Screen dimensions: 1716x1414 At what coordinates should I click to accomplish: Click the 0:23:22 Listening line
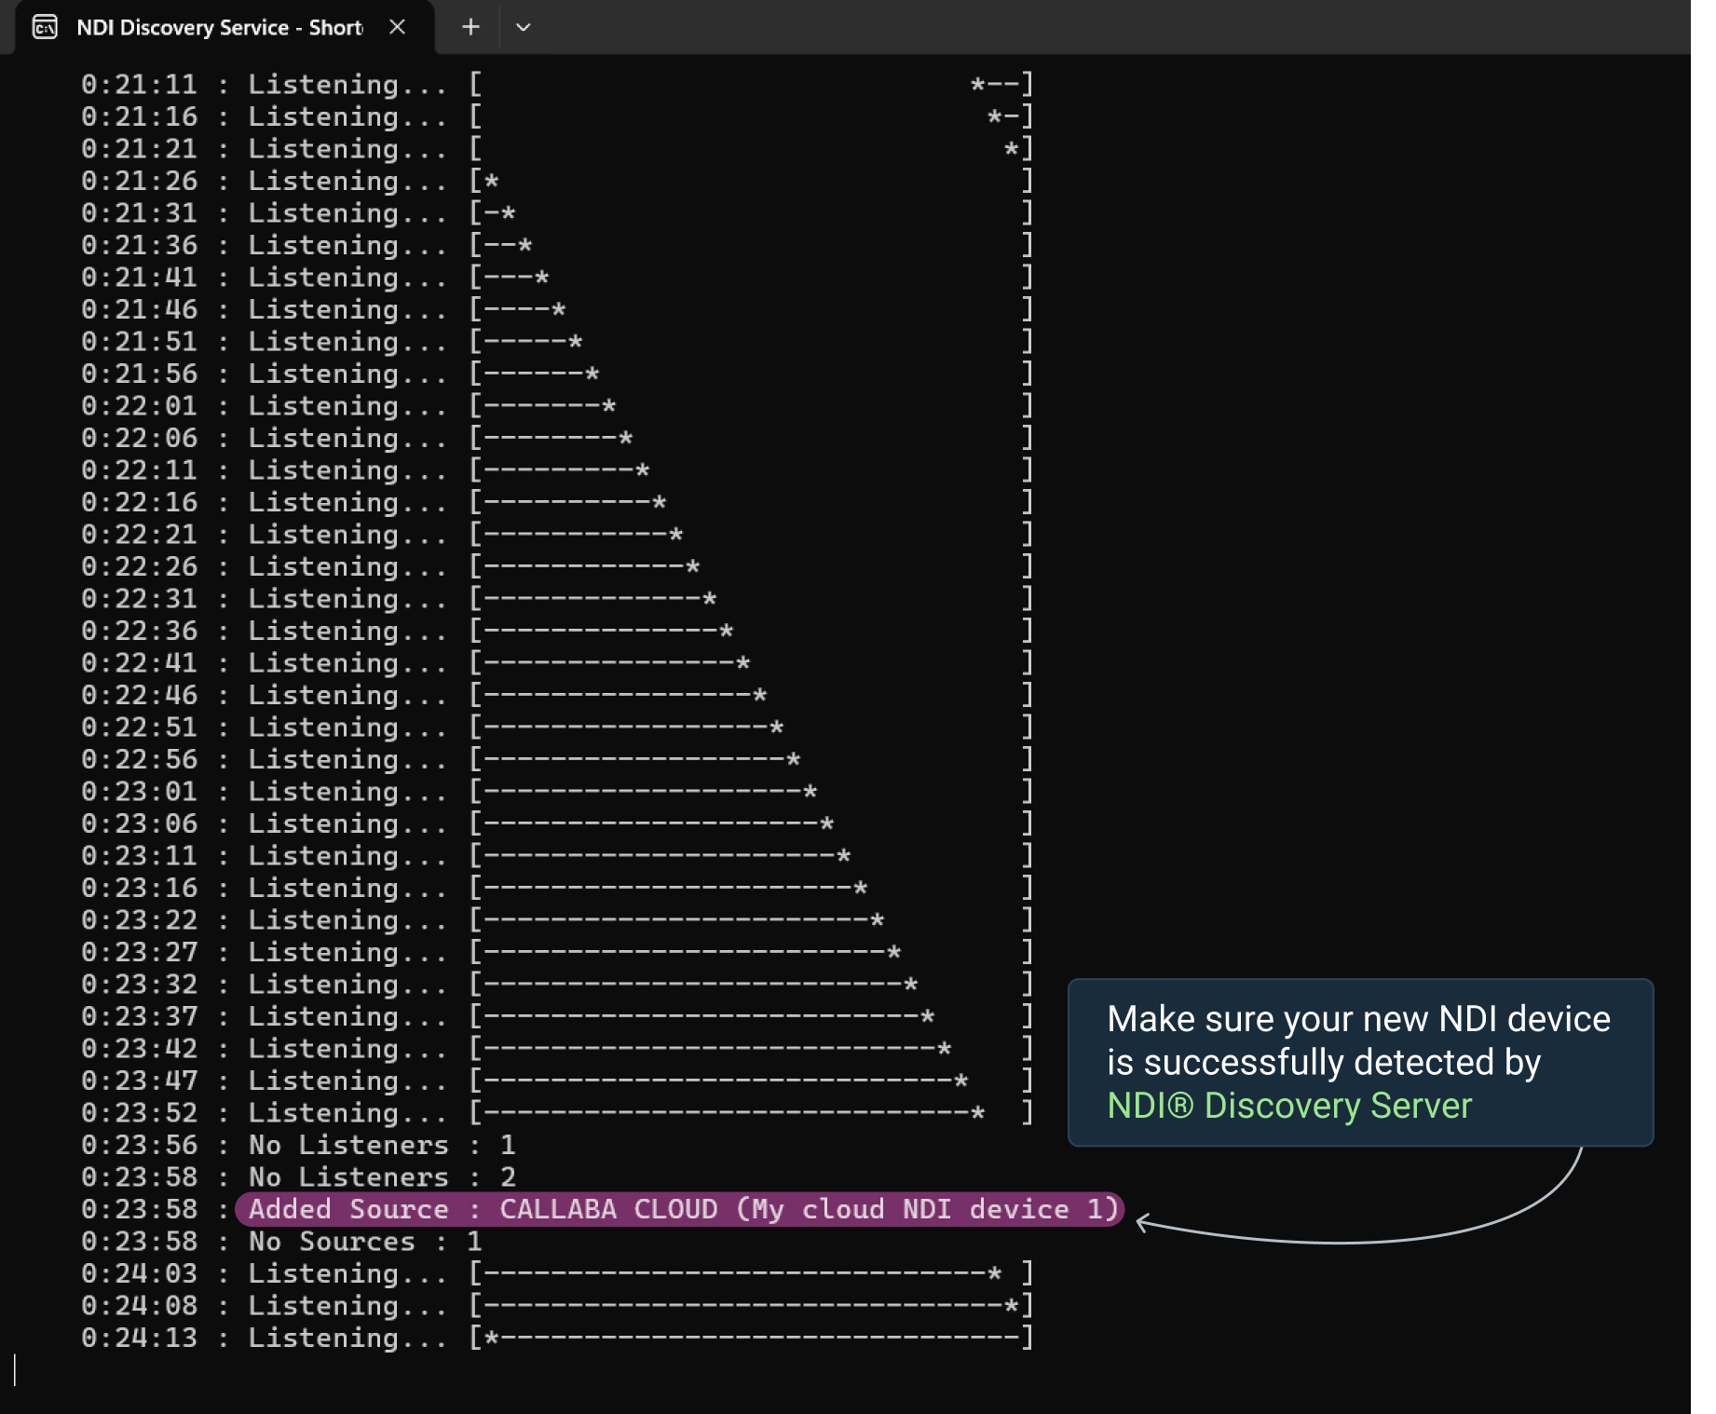point(557,920)
